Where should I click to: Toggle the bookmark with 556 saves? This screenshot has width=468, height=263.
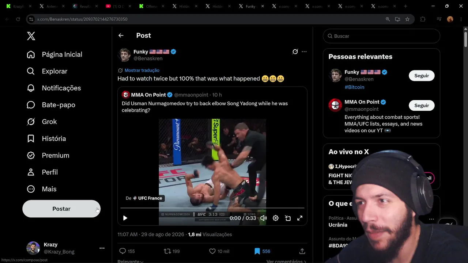[262, 251]
